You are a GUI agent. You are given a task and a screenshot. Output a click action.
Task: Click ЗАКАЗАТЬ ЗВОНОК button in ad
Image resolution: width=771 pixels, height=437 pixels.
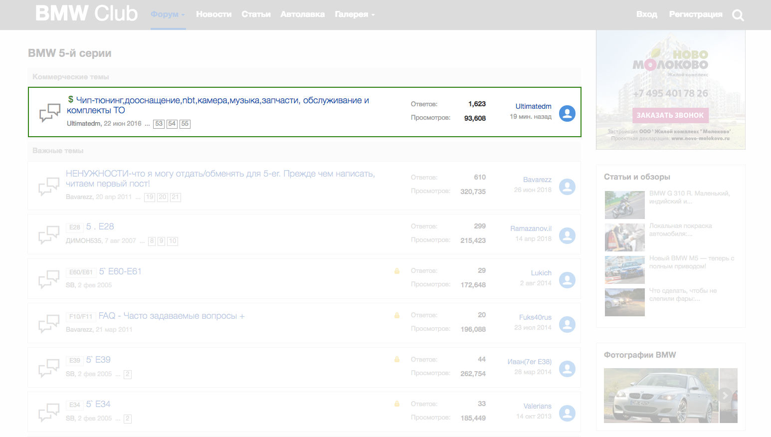[670, 115]
